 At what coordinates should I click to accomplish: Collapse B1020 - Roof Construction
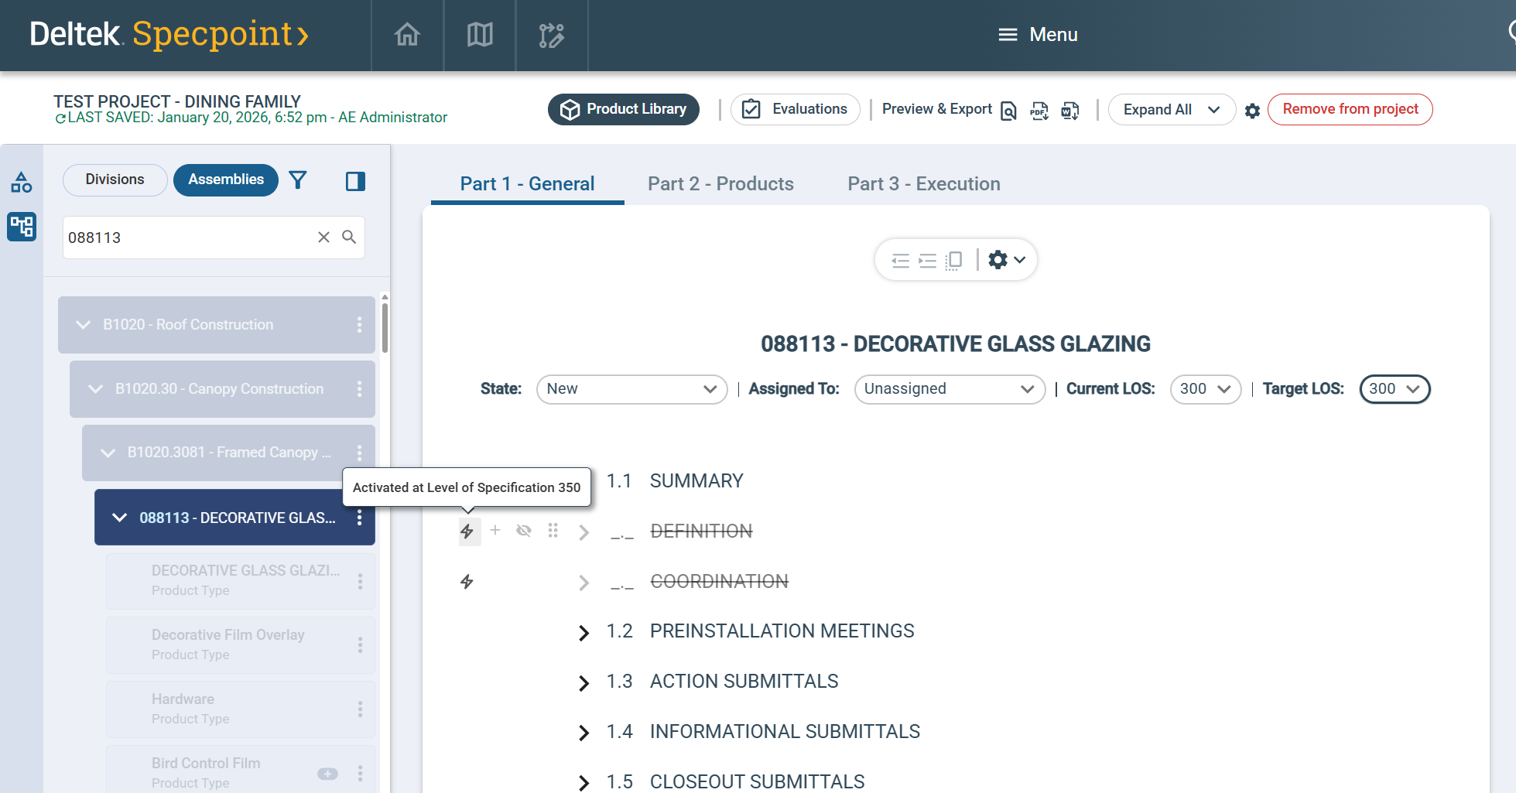(83, 325)
